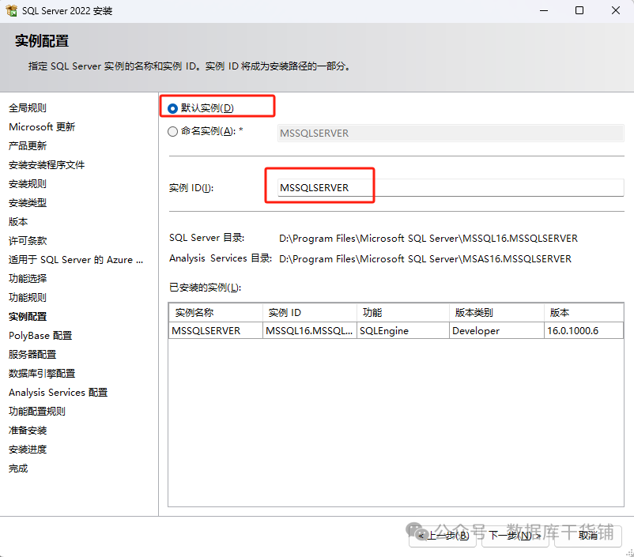Viewport: 634px width, 557px height.
Task: Click the 版本 step in sidebar
Action: [x=18, y=222]
